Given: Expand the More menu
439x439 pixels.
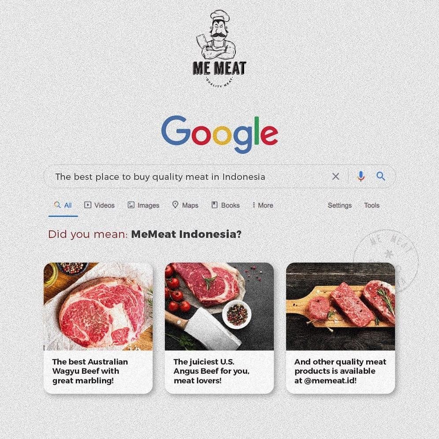Looking at the screenshot, I should point(263,205).
